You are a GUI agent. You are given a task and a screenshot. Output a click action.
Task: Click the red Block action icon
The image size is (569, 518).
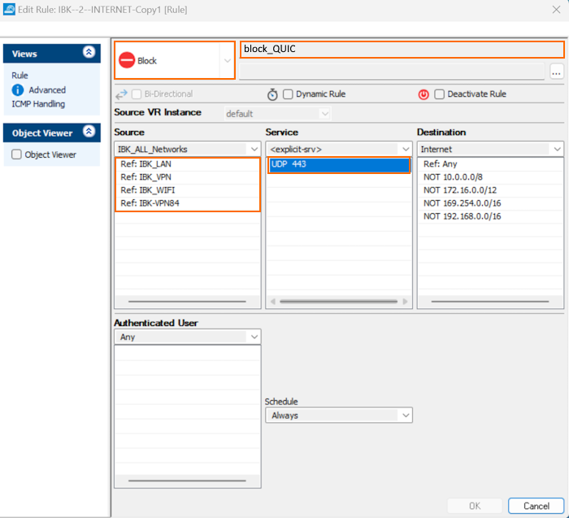tap(127, 60)
